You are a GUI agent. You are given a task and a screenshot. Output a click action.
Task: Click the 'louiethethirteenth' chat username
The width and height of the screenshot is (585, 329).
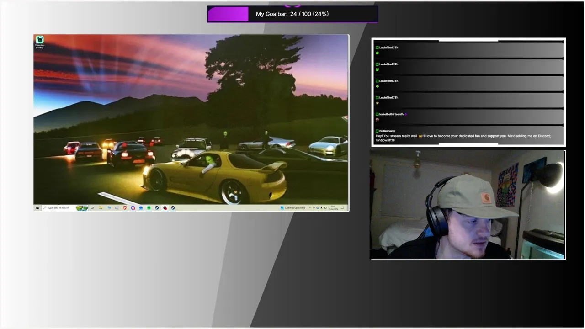(x=391, y=114)
